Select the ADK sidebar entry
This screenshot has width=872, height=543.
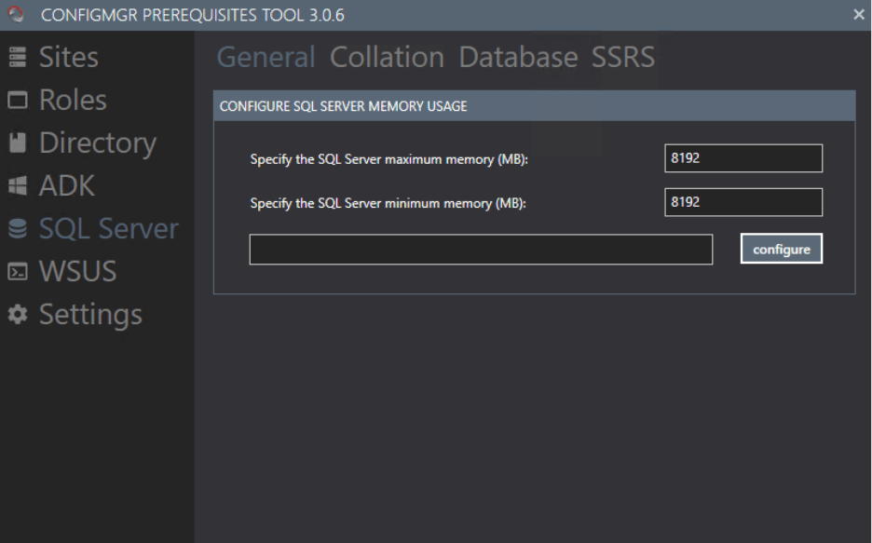[x=65, y=184]
